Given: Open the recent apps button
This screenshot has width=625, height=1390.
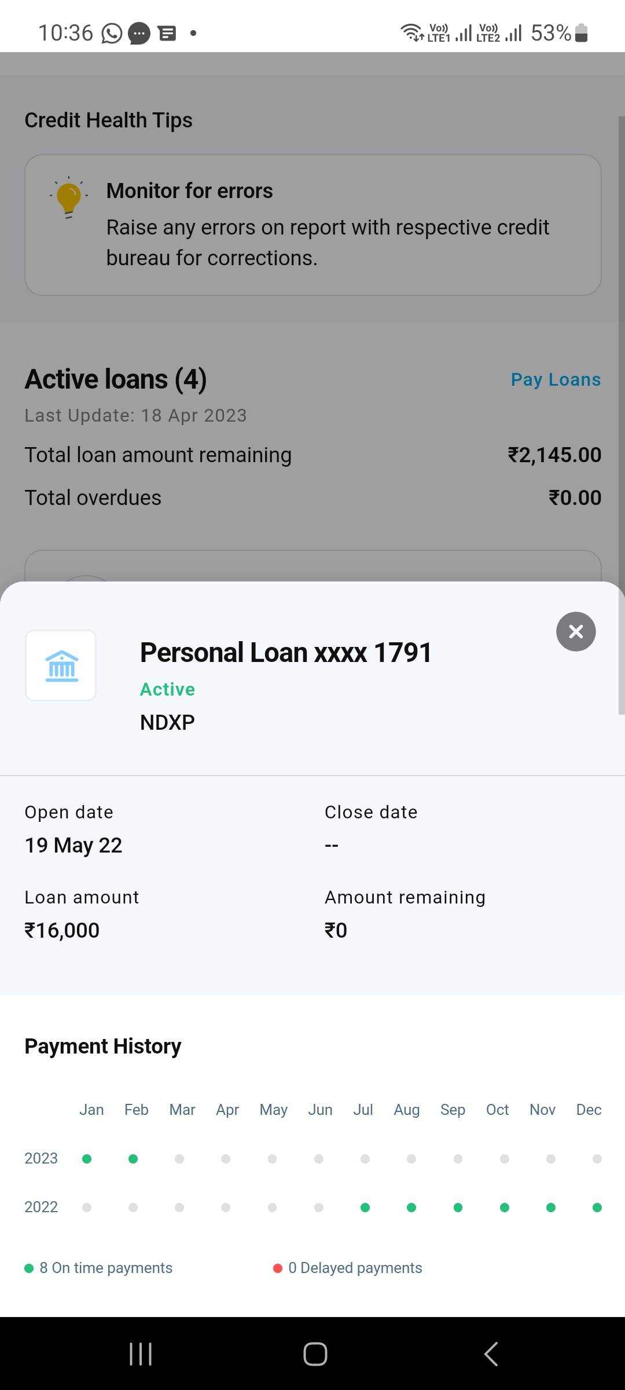Looking at the screenshot, I should point(141,1354).
